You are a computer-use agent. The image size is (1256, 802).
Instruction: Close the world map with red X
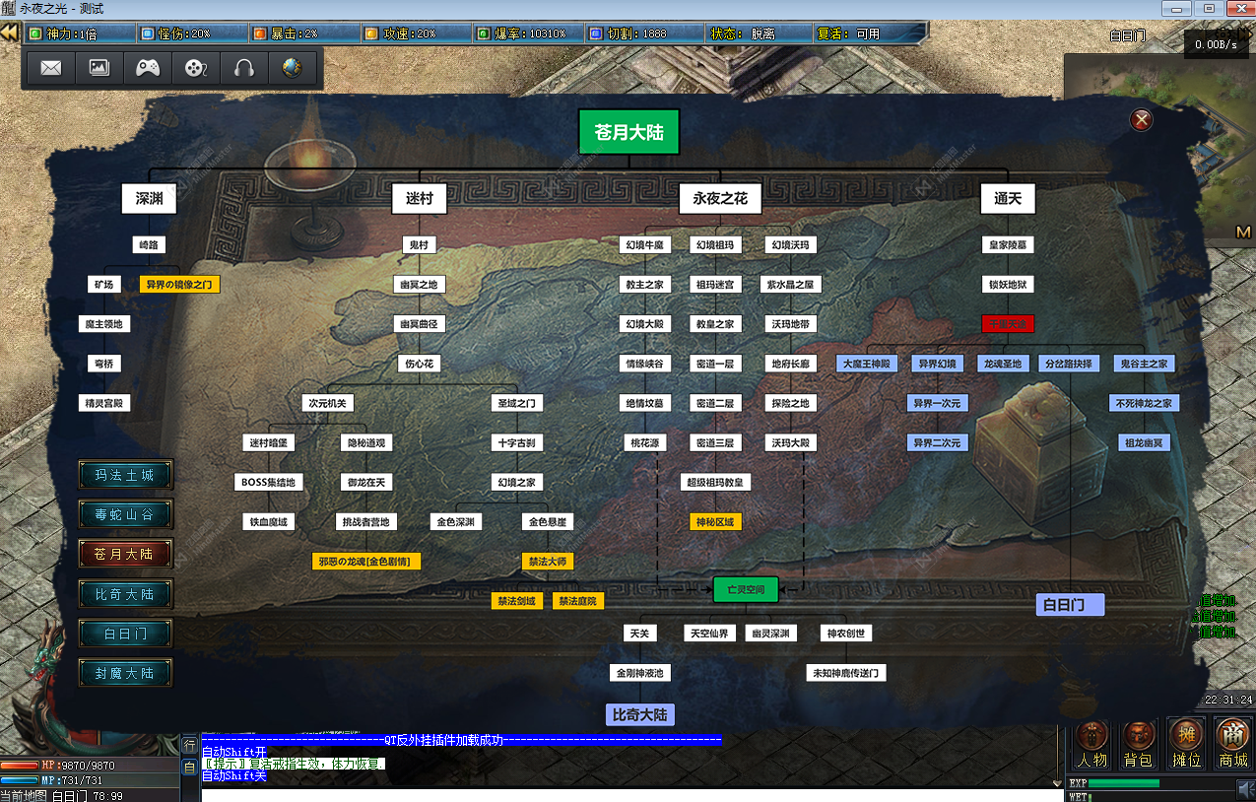(x=1142, y=120)
